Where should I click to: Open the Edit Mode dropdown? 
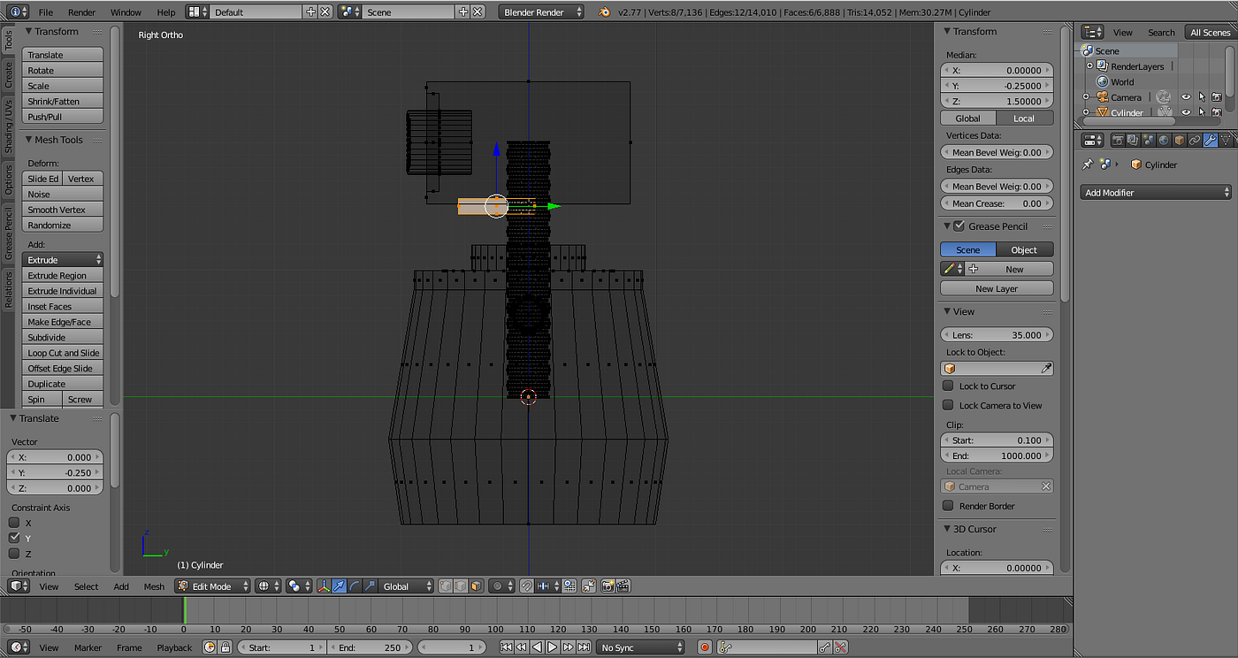click(x=212, y=586)
